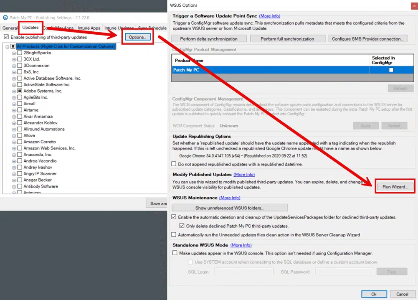Screen dimensions: 418x300
Task: Enable Do not append republished datetime option
Action: [174, 164]
